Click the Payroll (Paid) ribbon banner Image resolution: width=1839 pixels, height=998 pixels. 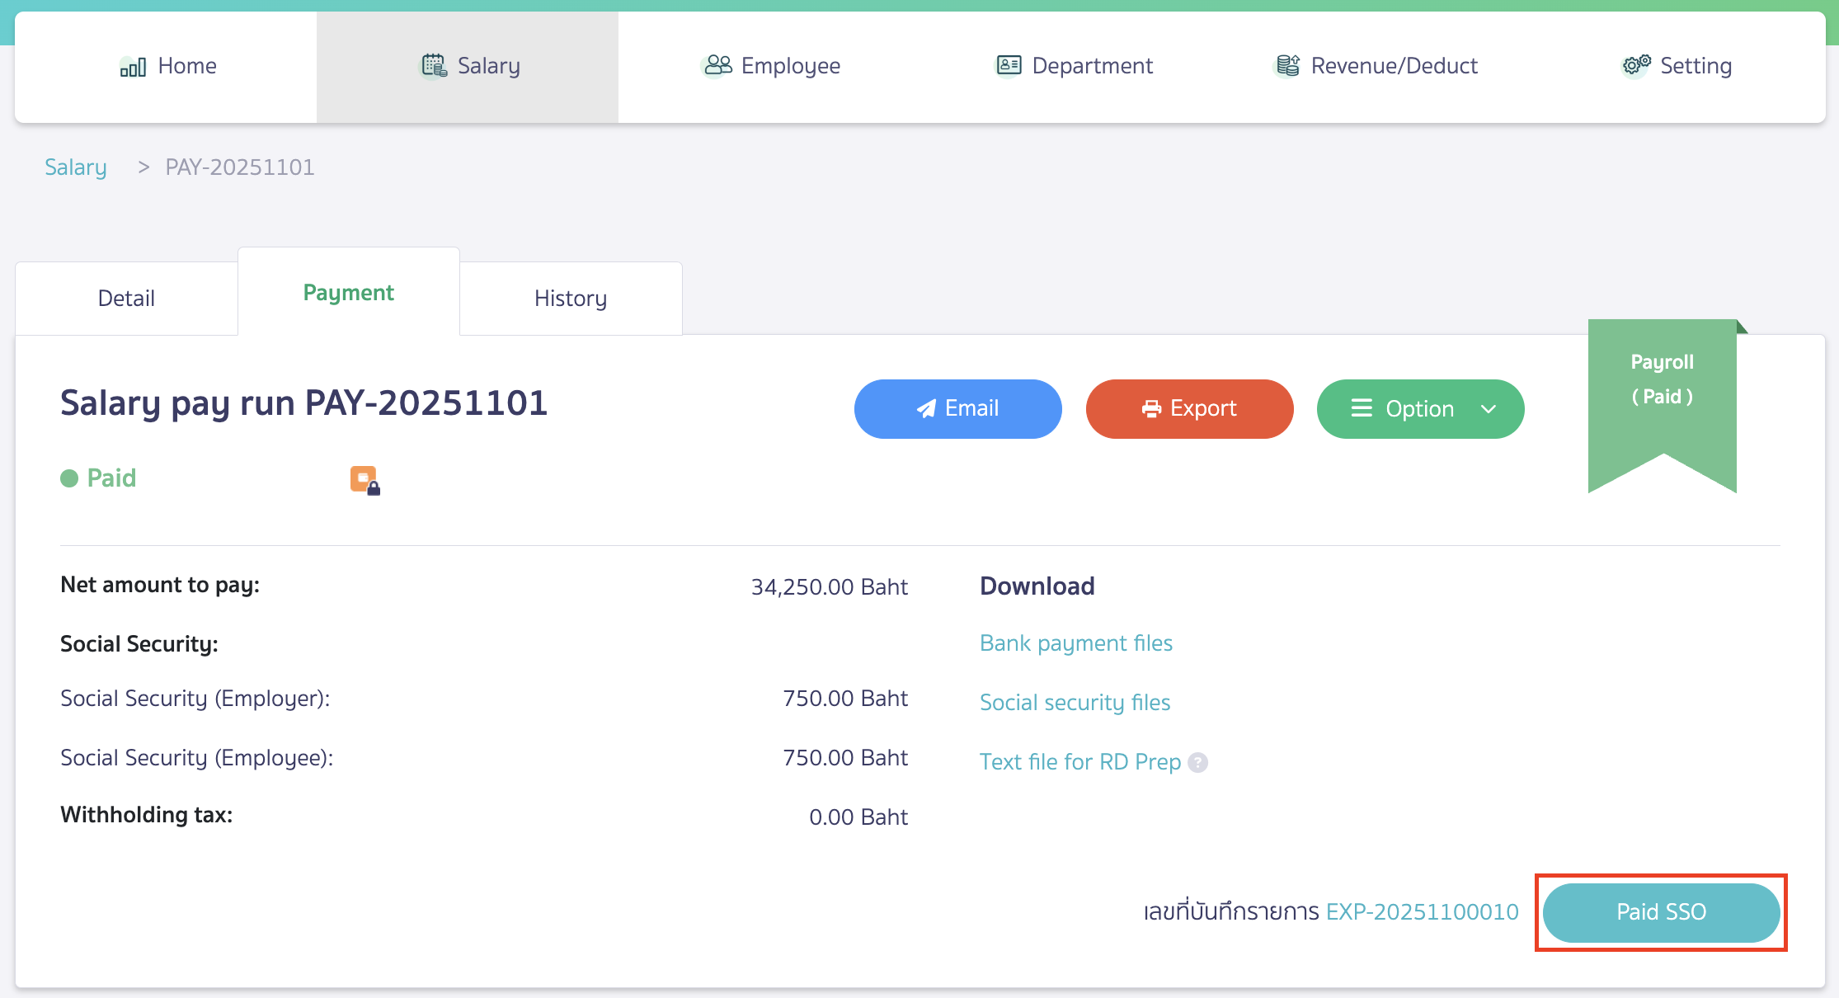pos(1662,379)
